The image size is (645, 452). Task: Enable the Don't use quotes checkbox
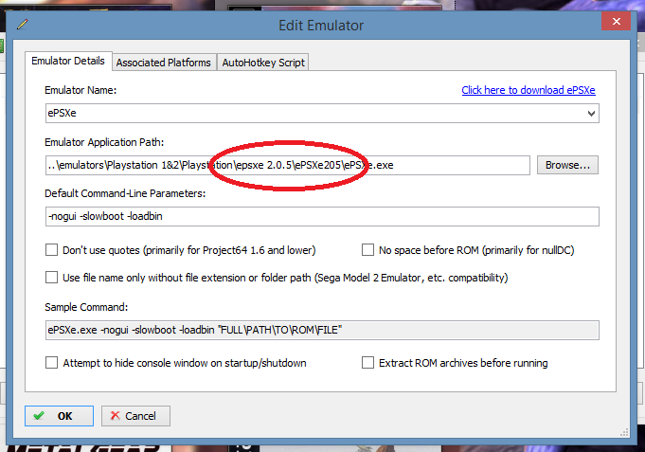point(51,250)
